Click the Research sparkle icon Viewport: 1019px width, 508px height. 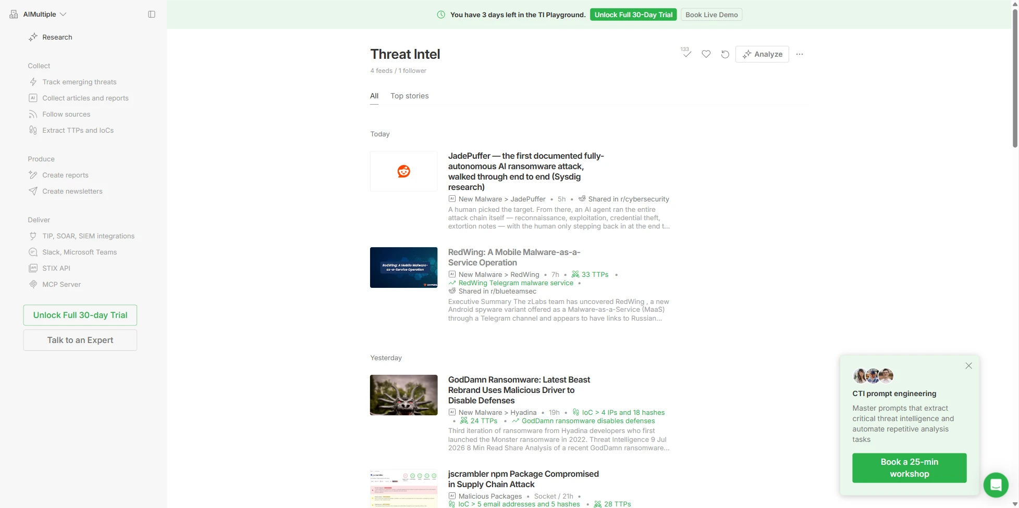33,37
